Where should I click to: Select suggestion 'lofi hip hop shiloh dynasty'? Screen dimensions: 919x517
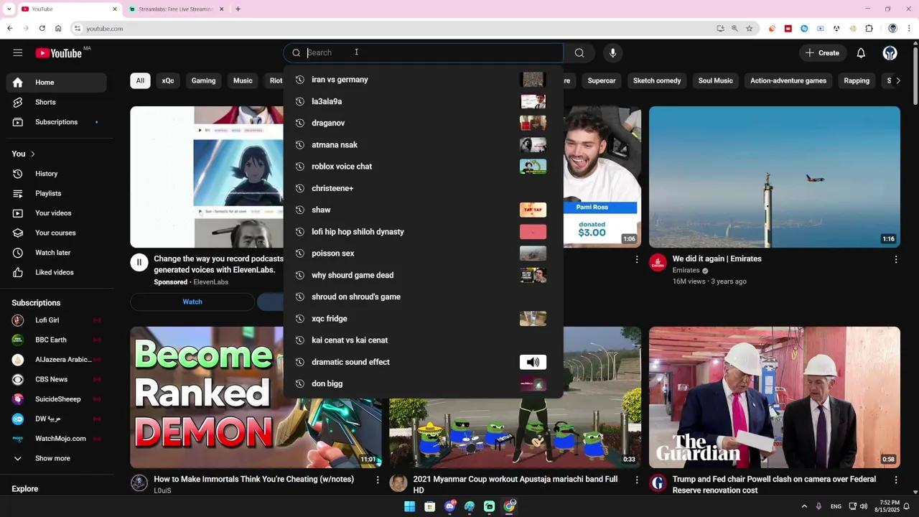tap(424, 232)
